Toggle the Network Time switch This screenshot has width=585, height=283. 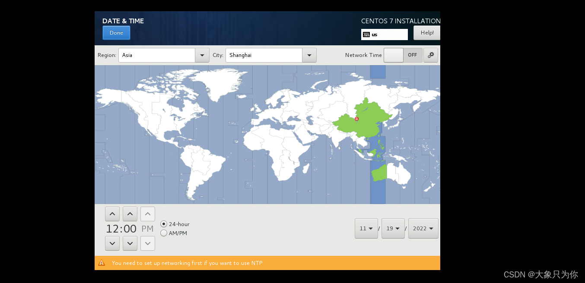coord(403,55)
